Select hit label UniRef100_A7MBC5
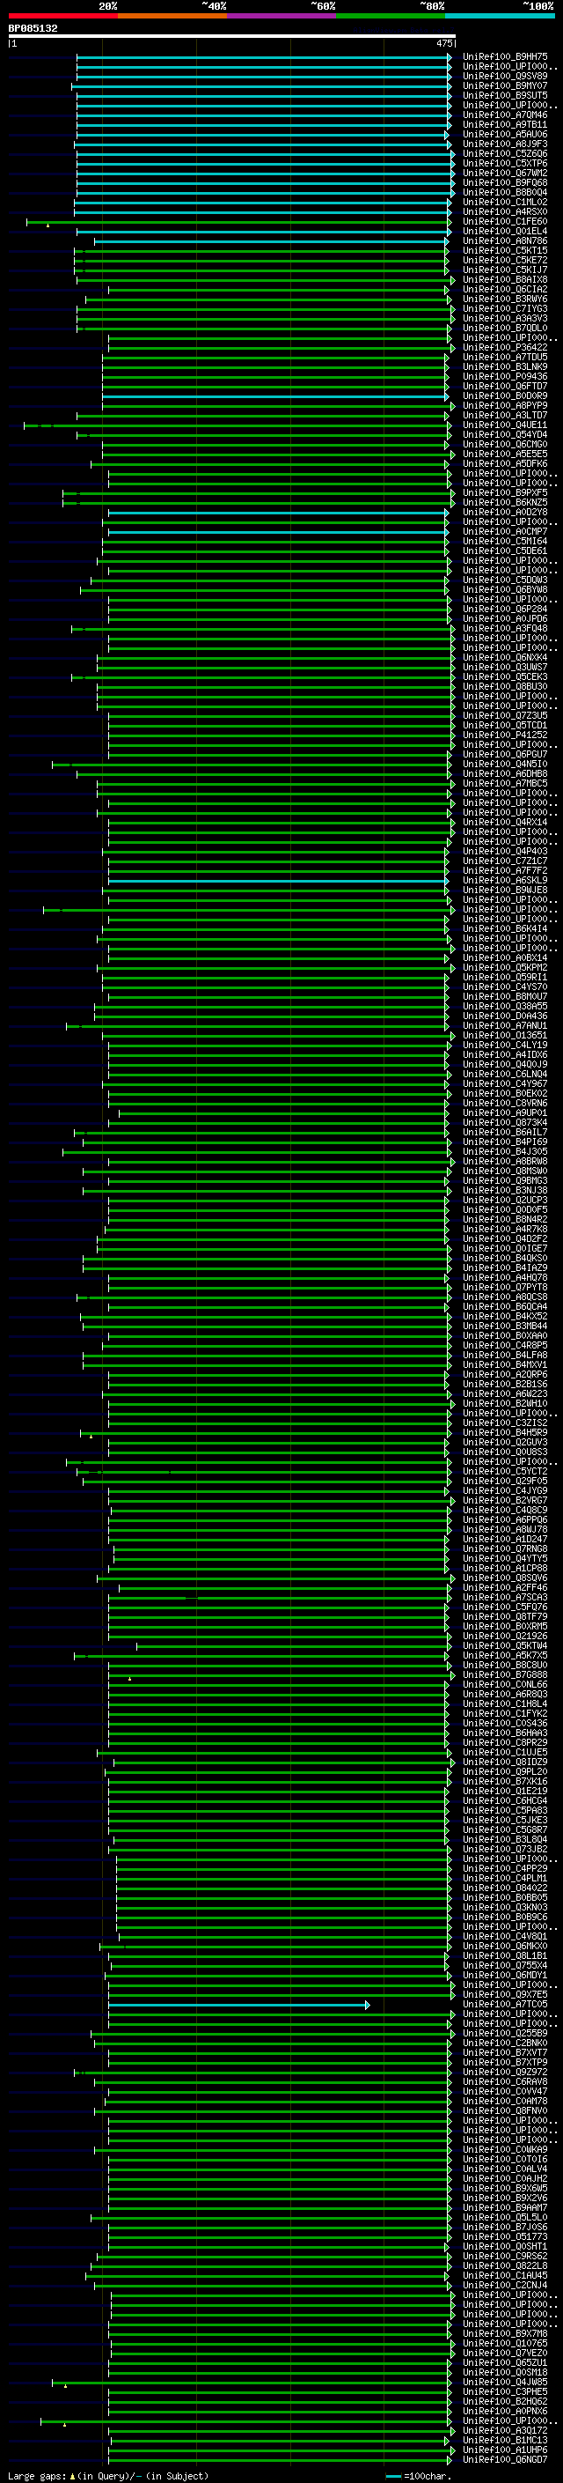 (505, 784)
